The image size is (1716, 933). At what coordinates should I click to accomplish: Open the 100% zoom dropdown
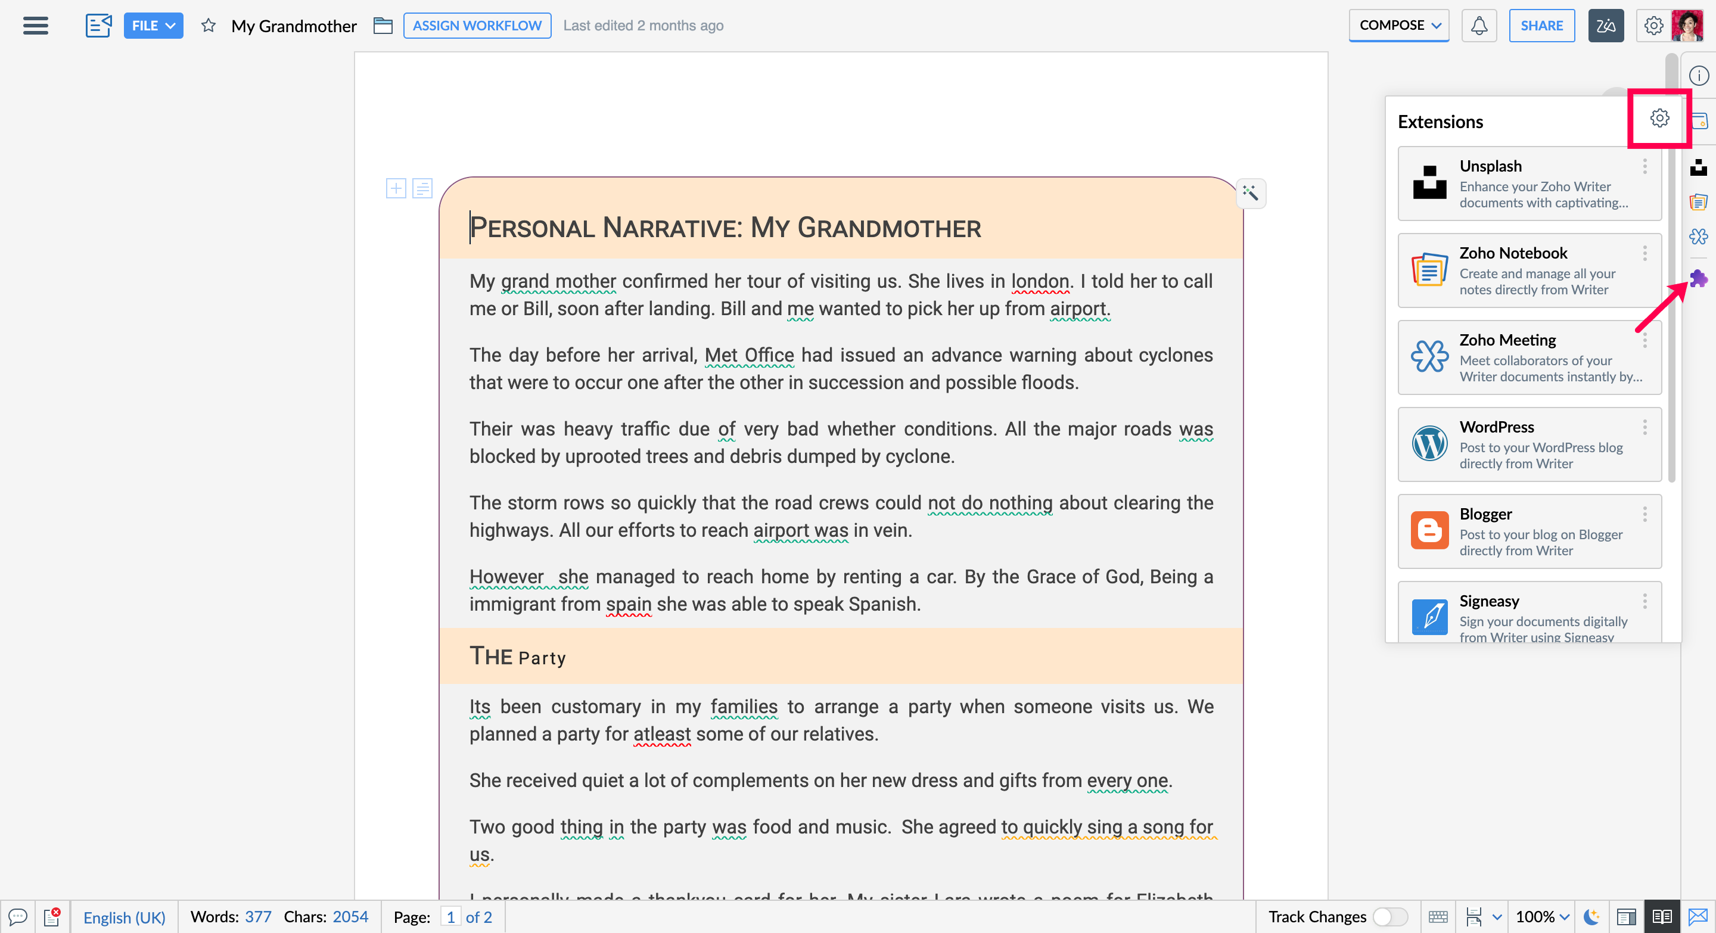pos(1542,917)
